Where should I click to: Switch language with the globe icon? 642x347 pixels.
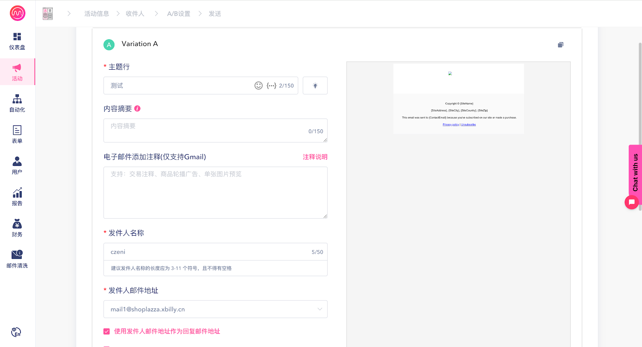pyautogui.click(x=16, y=332)
